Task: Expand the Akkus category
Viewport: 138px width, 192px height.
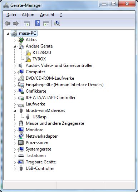Action: click(15, 40)
